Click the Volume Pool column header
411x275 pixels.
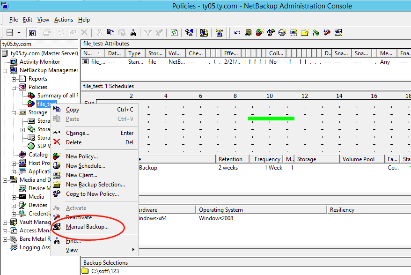pos(362,159)
